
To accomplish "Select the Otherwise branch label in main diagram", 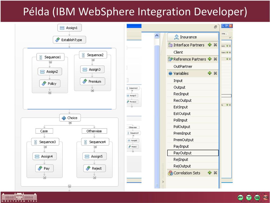I will point(94,131).
